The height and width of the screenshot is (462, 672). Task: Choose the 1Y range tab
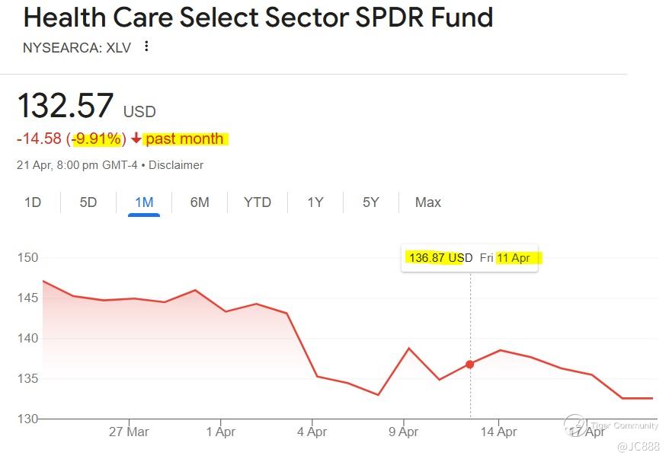point(315,202)
